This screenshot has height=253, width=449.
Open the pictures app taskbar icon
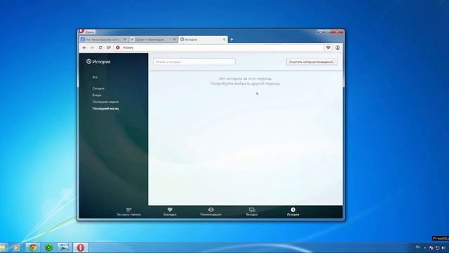coord(64,247)
